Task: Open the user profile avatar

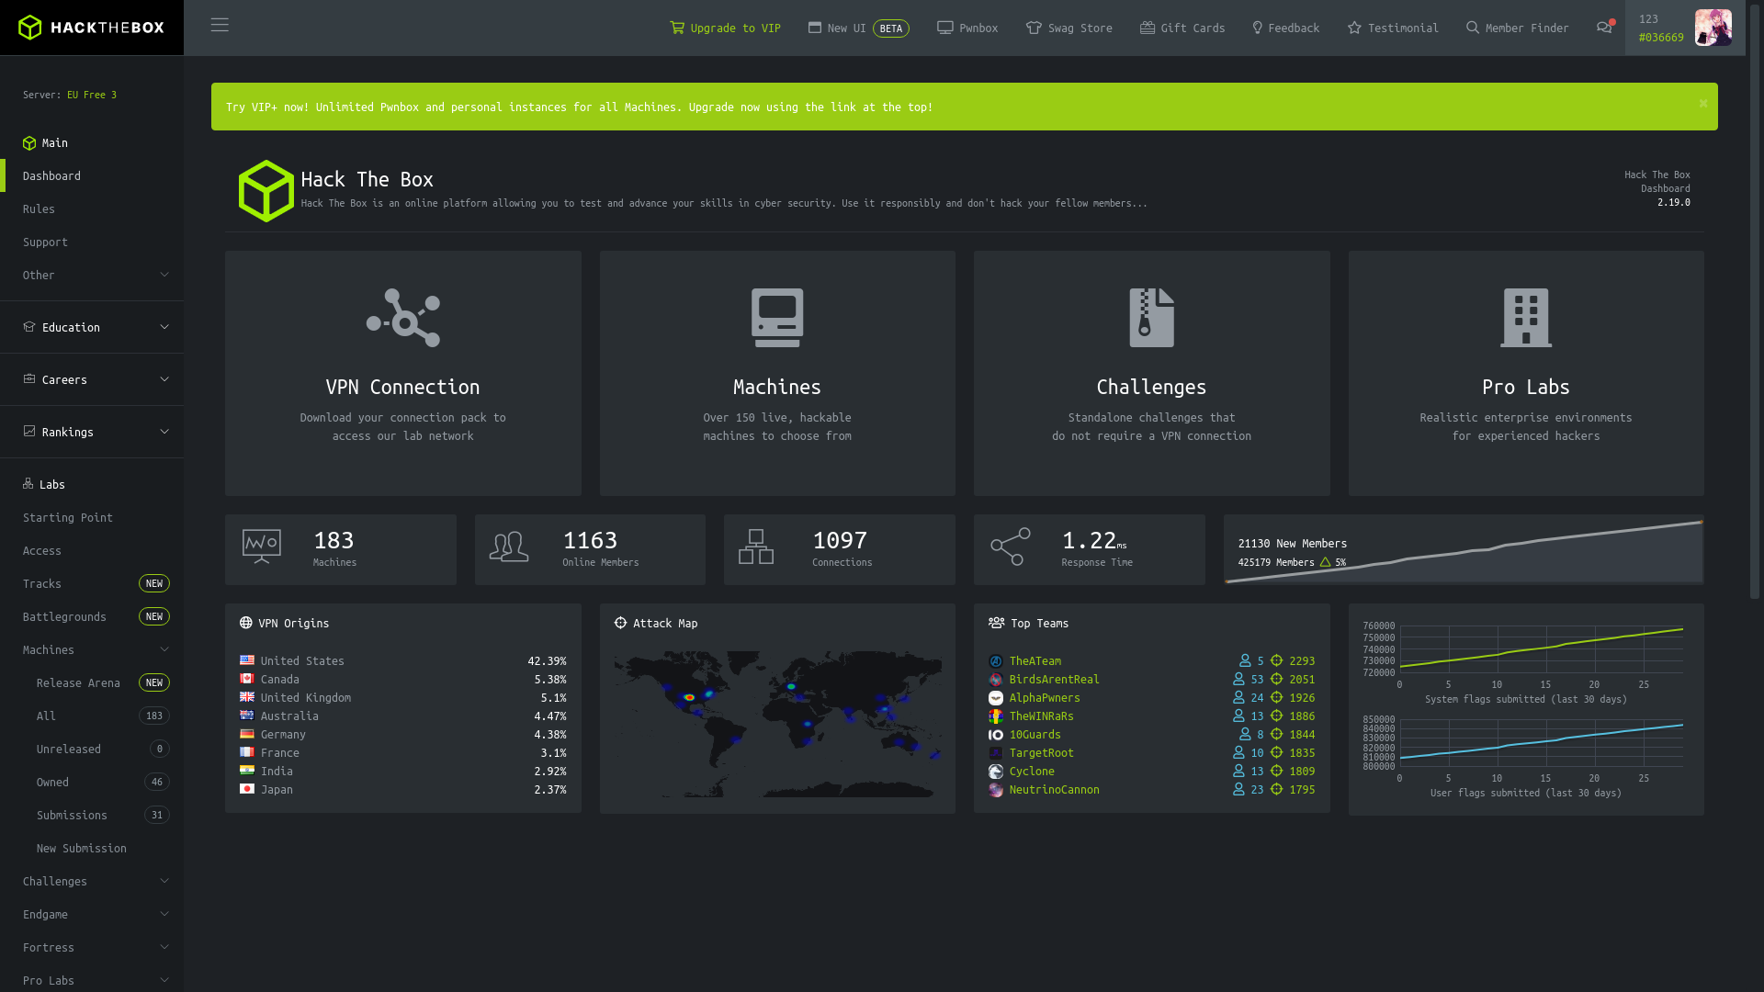Action: click(1713, 28)
